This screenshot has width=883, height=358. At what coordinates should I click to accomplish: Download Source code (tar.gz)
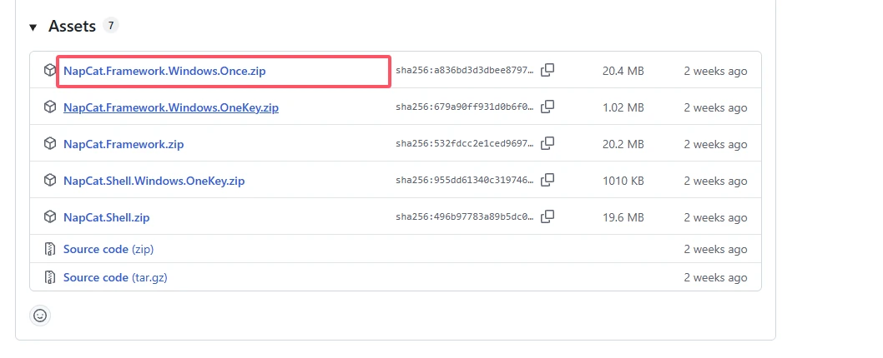(115, 277)
